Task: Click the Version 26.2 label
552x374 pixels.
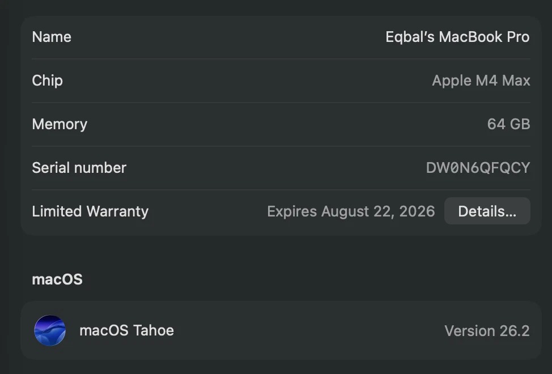Action: pos(486,331)
